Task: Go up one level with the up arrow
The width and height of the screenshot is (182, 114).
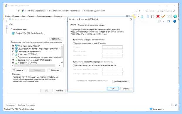Action: pyautogui.click(x=18, y=11)
